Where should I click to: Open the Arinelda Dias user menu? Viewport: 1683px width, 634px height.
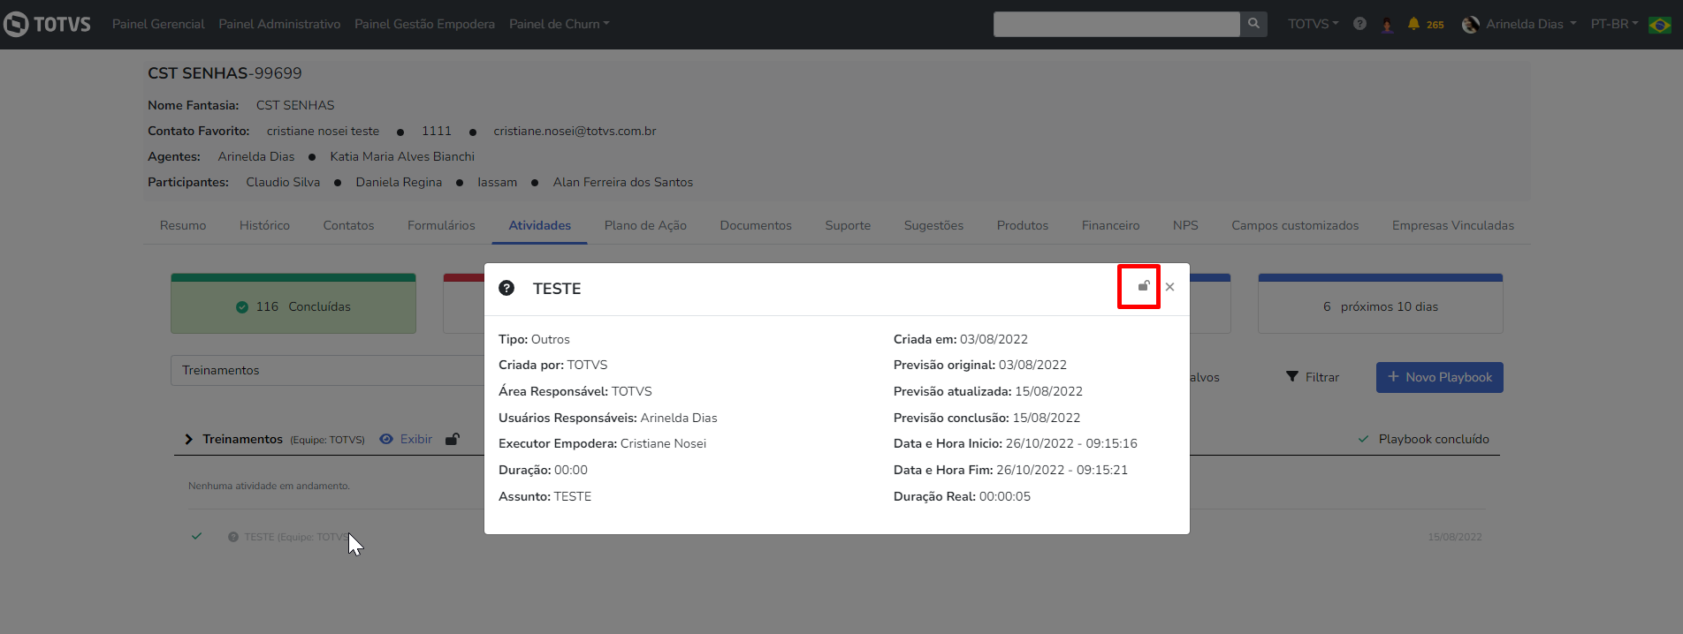pos(1519,24)
